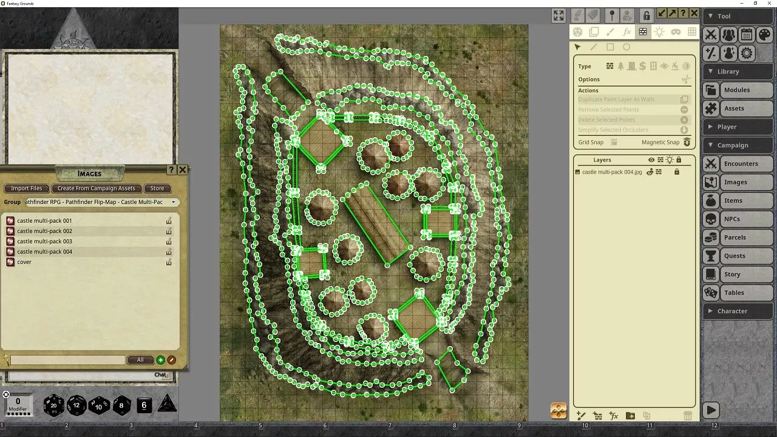This screenshot has width=777, height=437.
Task: Click the pin/target tool icon
Action: point(612,16)
